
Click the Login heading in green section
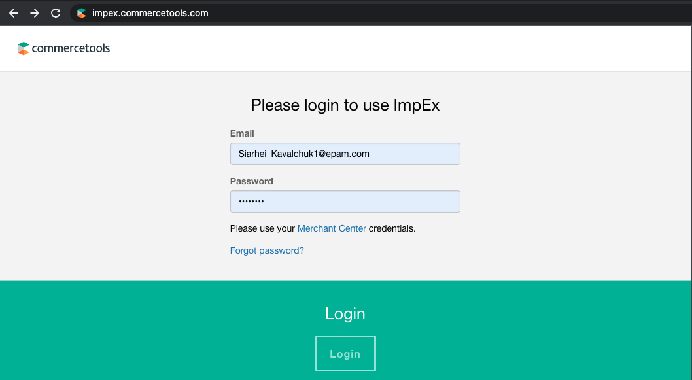pyautogui.click(x=345, y=314)
